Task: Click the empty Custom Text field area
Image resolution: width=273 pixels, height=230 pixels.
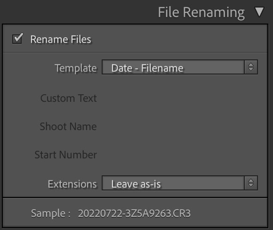Action: pos(180,98)
